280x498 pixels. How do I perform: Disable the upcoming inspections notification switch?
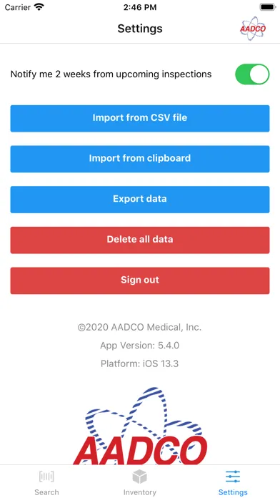pos(252,74)
